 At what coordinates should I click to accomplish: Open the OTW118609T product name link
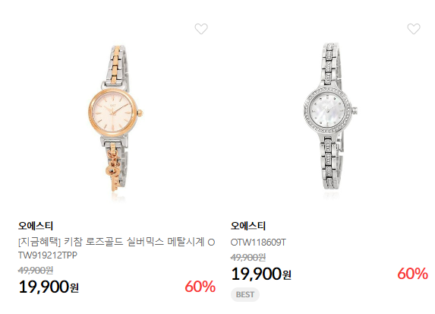258,243
